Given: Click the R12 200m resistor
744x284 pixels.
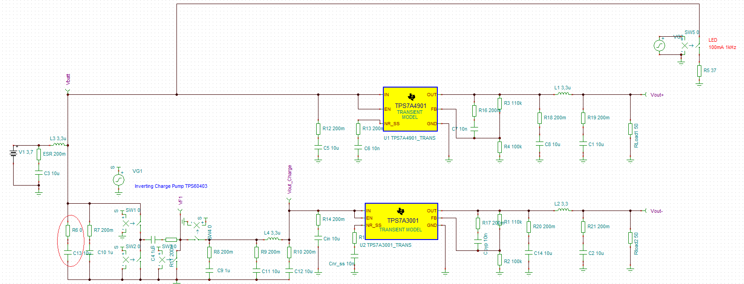Looking at the screenshot, I should coord(318,129).
